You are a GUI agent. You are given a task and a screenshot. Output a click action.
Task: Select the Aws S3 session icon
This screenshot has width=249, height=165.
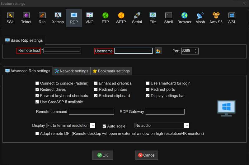pos(216,18)
